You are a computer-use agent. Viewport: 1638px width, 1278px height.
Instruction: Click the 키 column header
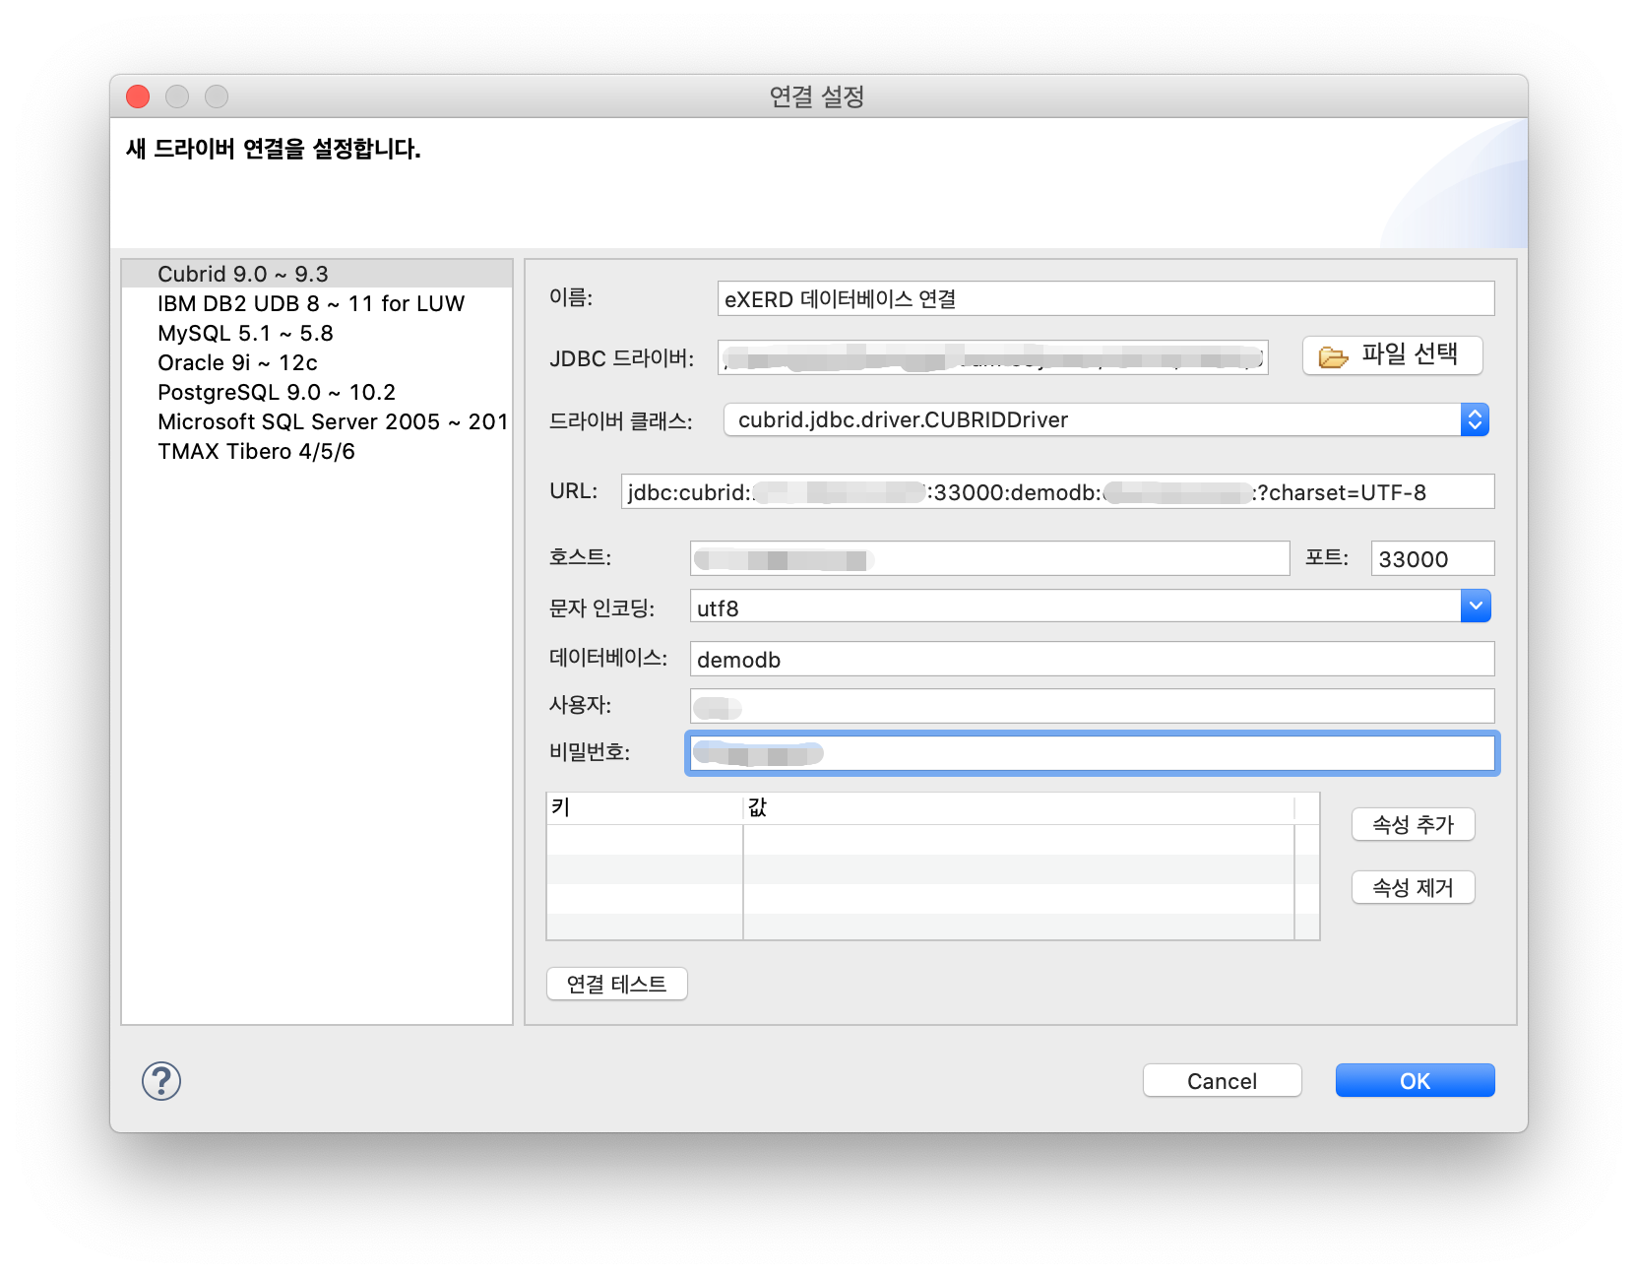click(x=645, y=808)
